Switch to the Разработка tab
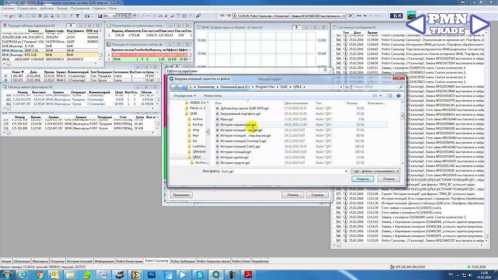 click(x=260, y=261)
